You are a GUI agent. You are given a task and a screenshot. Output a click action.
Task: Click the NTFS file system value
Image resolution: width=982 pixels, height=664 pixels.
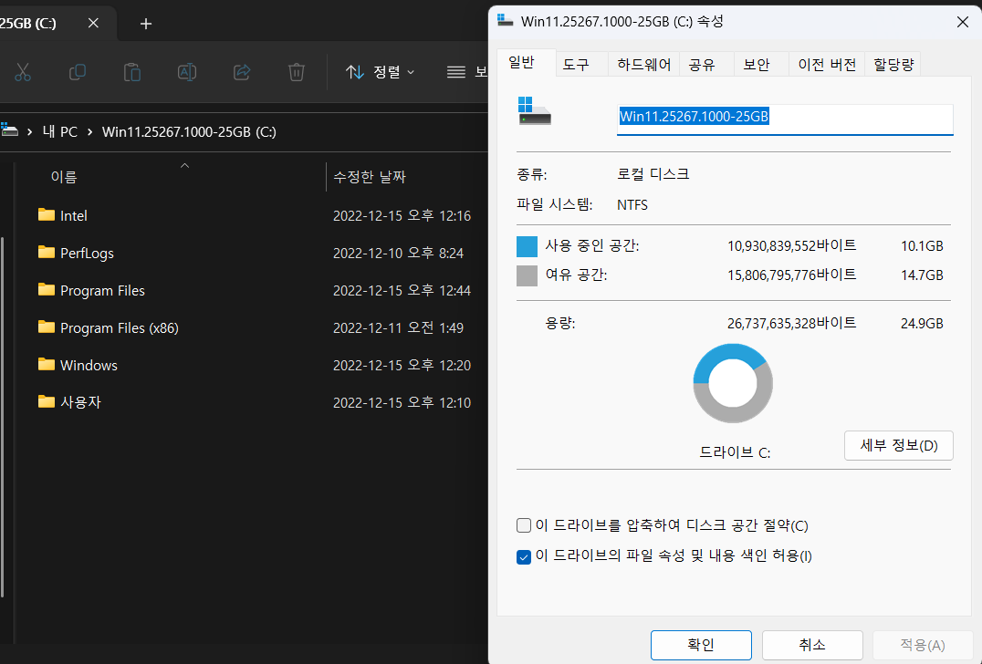(x=632, y=205)
